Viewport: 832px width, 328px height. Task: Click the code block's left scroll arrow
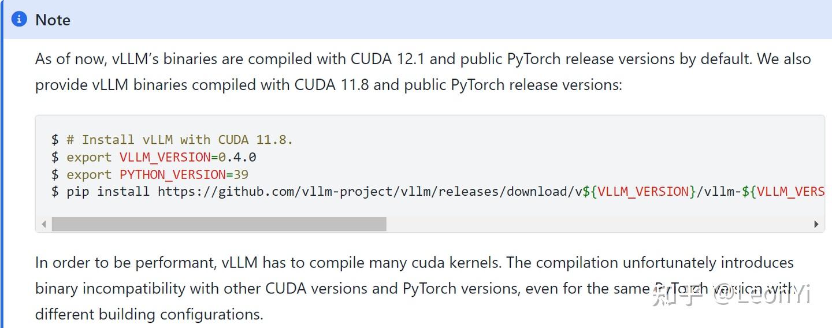pos(44,224)
